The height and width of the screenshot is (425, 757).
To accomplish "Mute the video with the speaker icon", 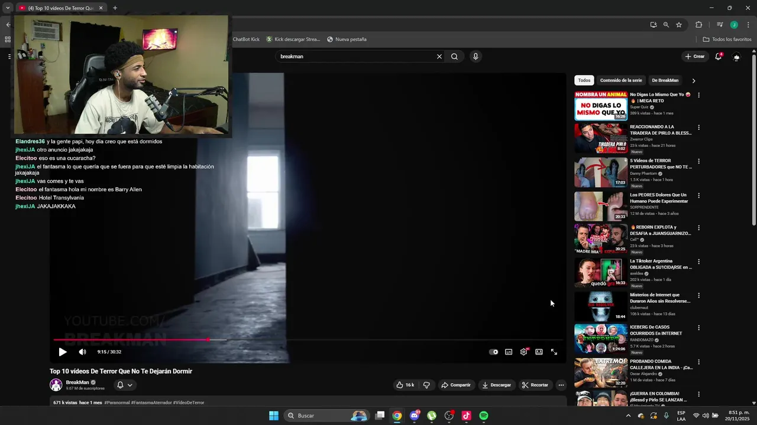I will point(82,352).
